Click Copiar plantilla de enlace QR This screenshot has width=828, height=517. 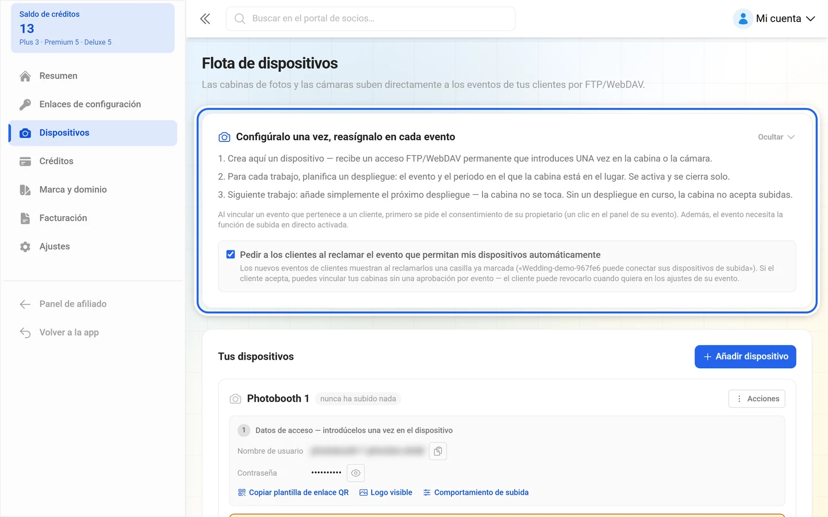click(293, 492)
